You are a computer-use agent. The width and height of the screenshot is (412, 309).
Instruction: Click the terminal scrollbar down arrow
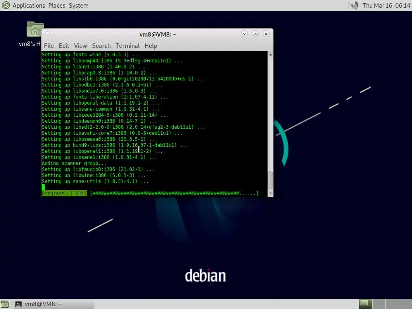point(270,194)
